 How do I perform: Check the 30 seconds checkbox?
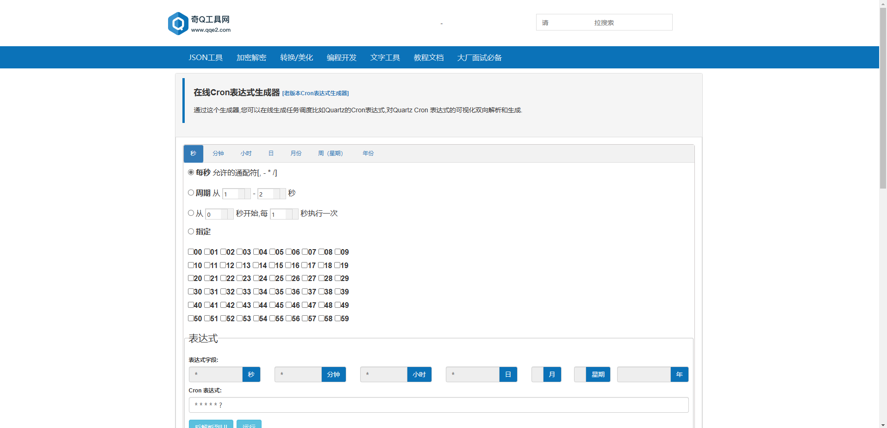tap(191, 292)
